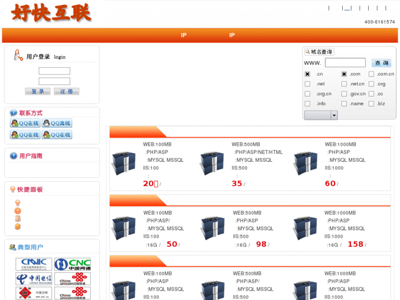This screenshot has height=300, width=400.
Task: Check the .cc domain checkbox
Action: 371,94
